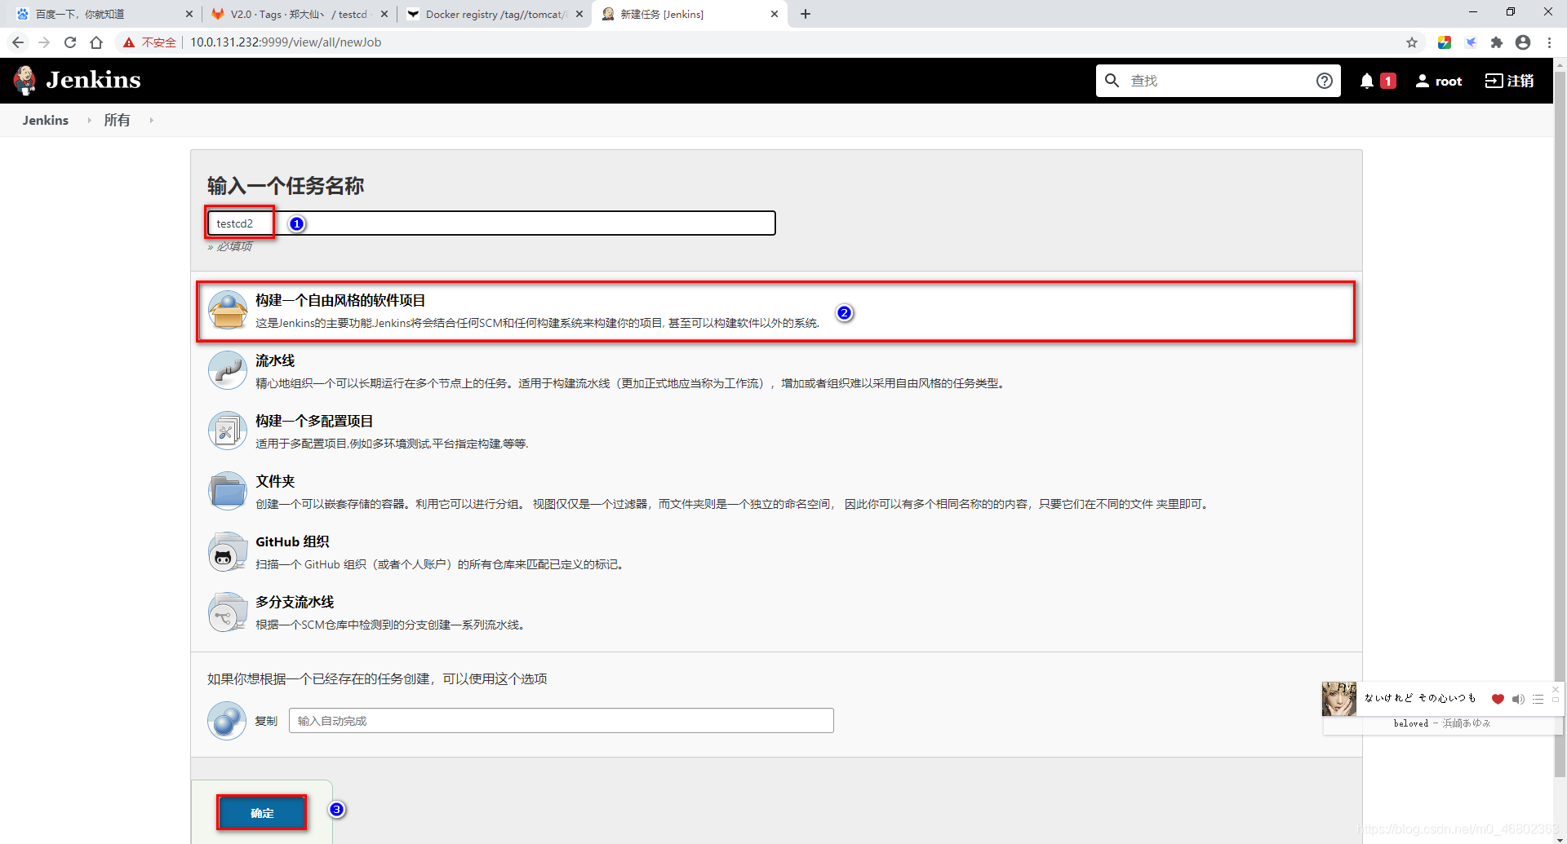Choose the 文件夹 title
The height and width of the screenshot is (844, 1567).
(x=275, y=481)
